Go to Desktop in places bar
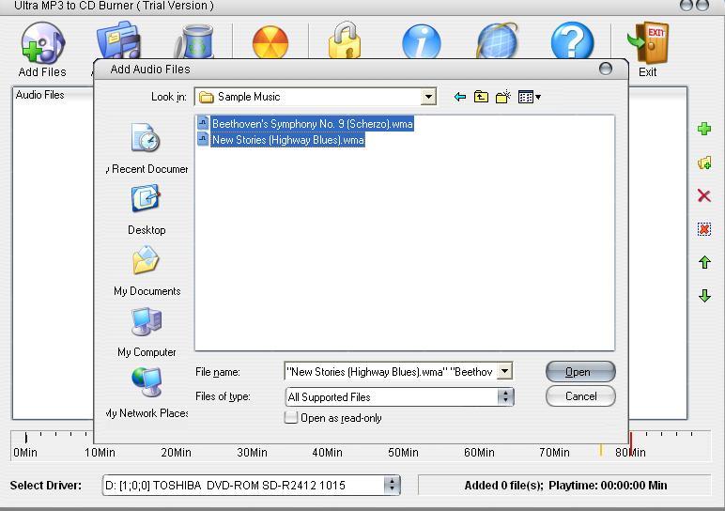 point(147,209)
